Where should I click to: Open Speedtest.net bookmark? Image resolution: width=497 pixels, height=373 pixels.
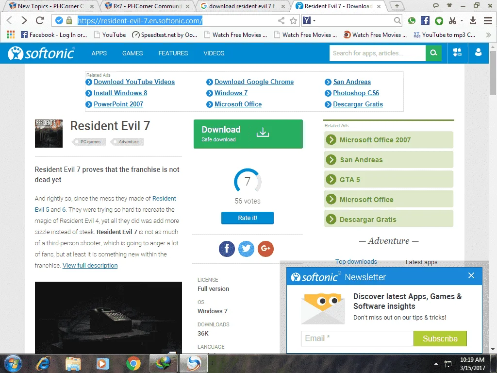click(165, 35)
